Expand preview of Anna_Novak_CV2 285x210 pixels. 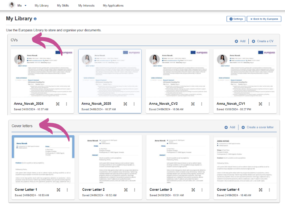[193, 104]
